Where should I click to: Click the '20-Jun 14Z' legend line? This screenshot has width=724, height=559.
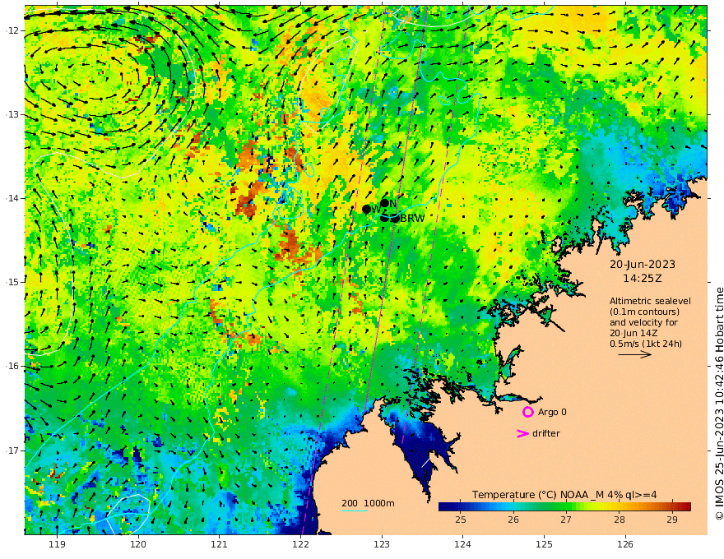[634, 333]
